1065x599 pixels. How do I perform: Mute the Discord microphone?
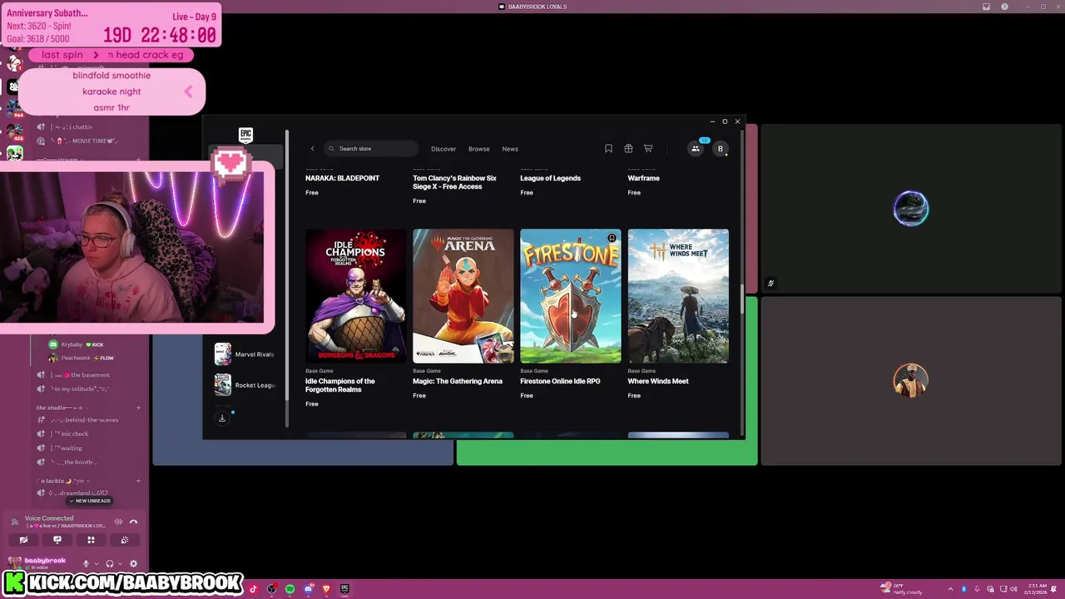pos(86,563)
